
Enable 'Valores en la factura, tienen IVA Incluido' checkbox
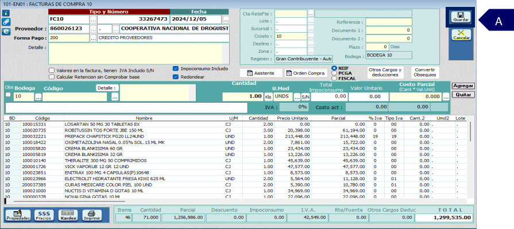click(x=52, y=71)
